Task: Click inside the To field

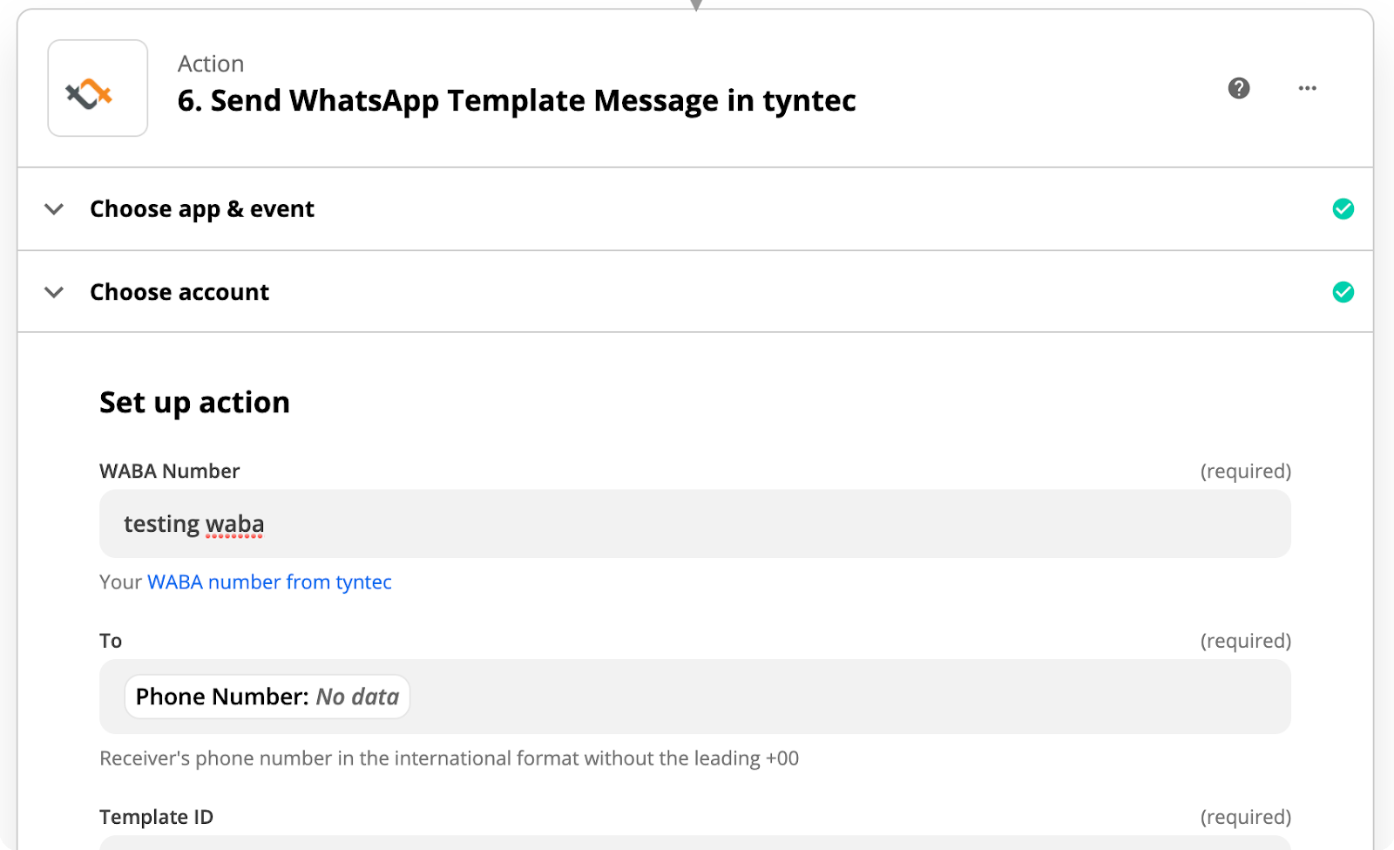Action: click(694, 697)
